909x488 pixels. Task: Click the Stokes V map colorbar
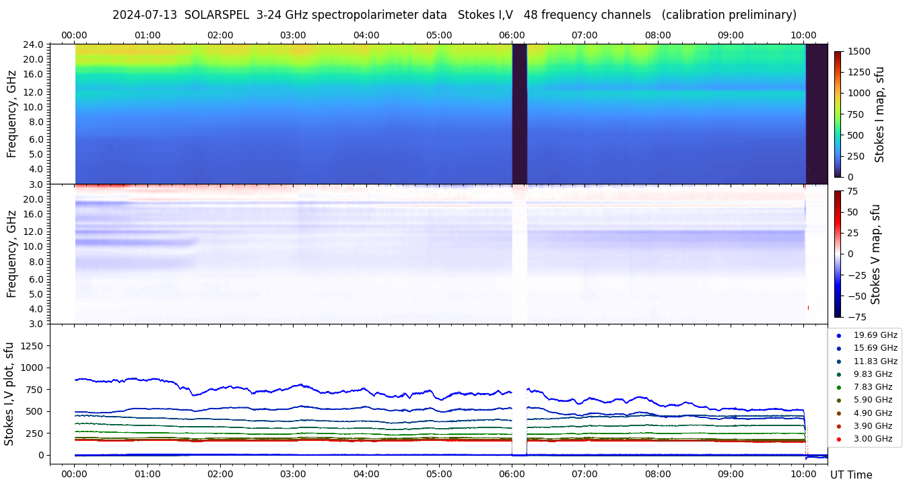point(838,254)
